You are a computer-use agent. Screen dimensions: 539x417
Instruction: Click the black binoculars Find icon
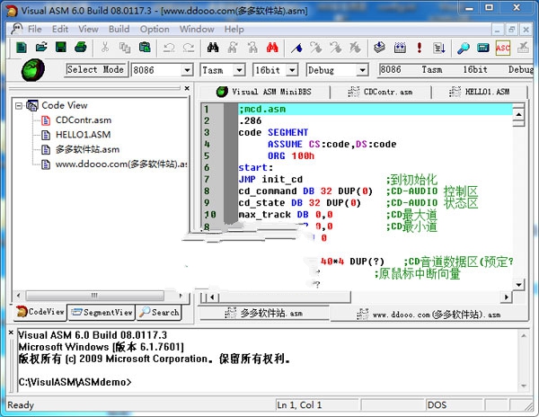tap(213, 48)
